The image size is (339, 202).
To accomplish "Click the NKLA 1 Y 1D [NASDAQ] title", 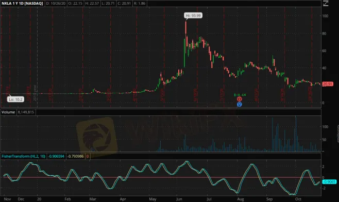I will coord(22,4).
